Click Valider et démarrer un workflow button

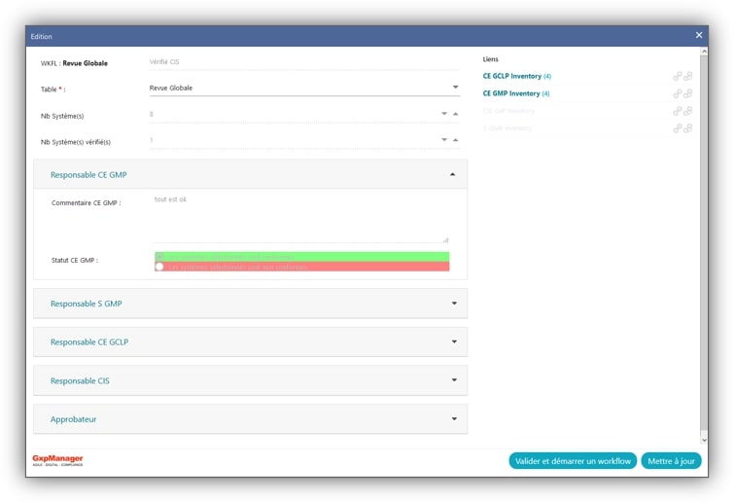572,461
